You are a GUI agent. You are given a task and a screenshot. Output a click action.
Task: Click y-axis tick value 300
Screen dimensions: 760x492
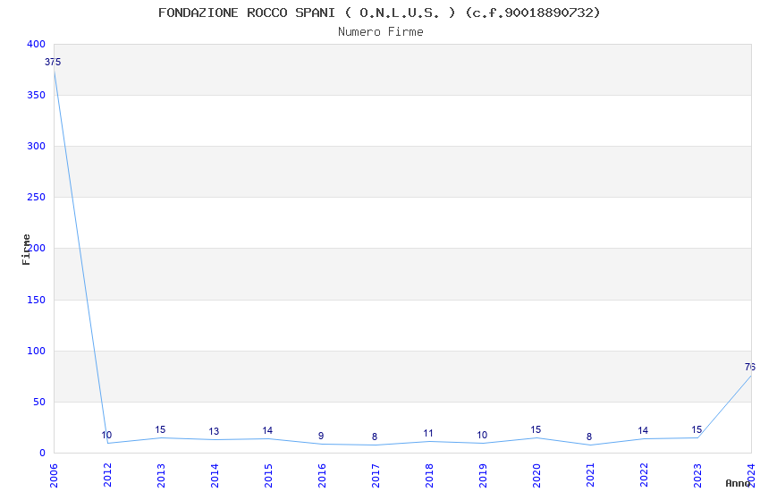tap(37, 146)
